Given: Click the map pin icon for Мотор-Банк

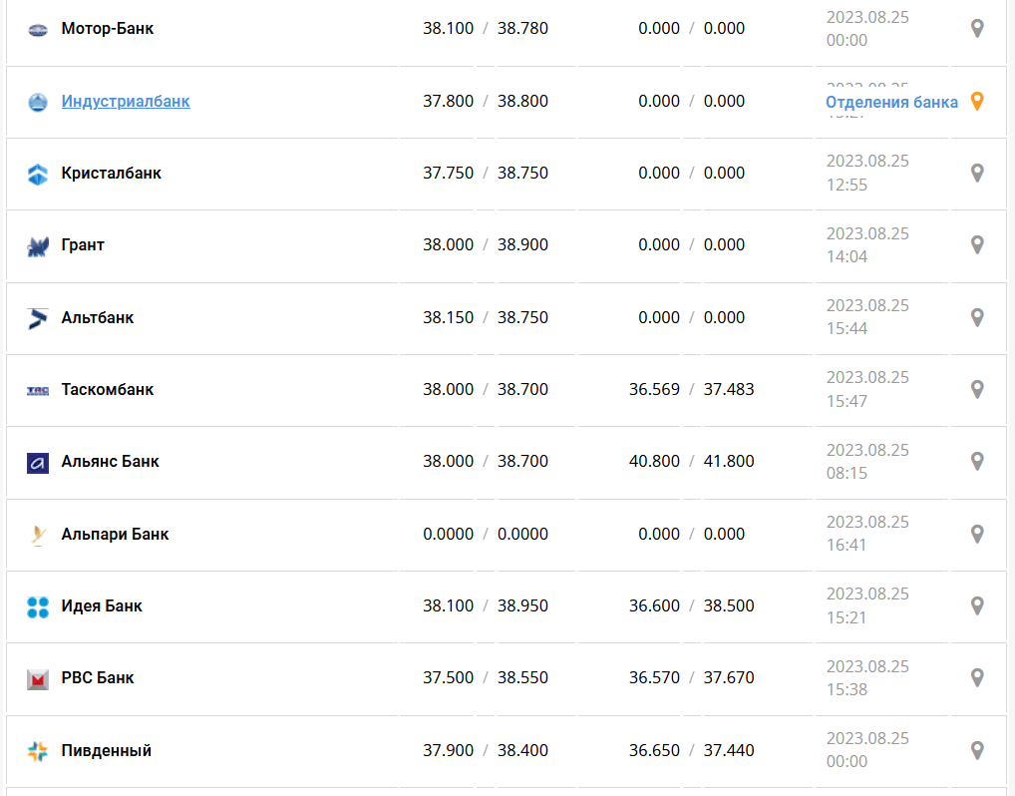Looking at the screenshot, I should (x=977, y=29).
